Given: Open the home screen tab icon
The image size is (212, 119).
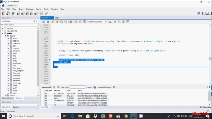Looking at the screenshot, I should tap(3, 6).
